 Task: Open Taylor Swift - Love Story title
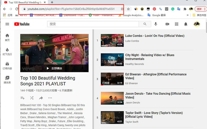tap(154, 115)
